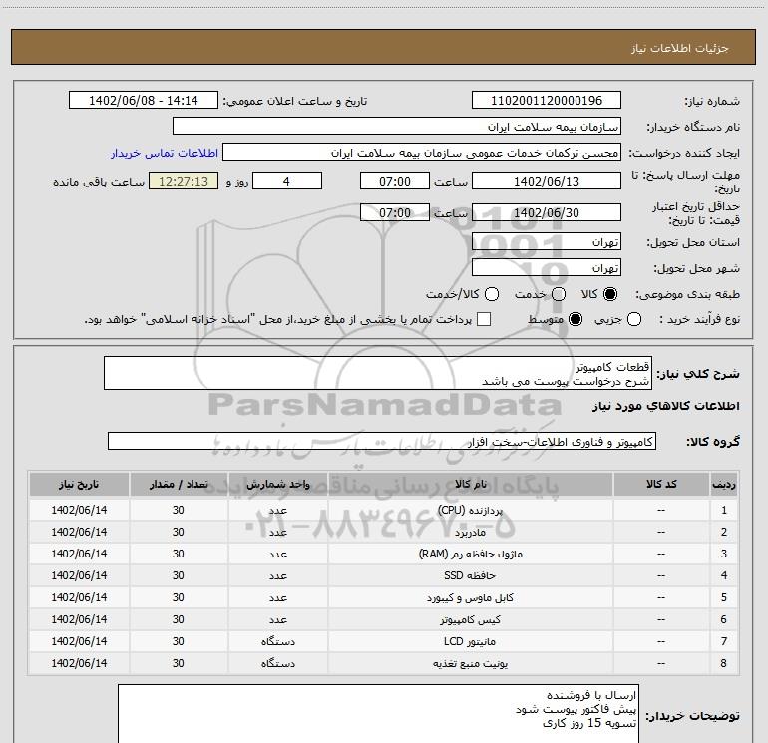Select the مادربرد row name
Screen dimensions: 768x743
click(x=470, y=532)
